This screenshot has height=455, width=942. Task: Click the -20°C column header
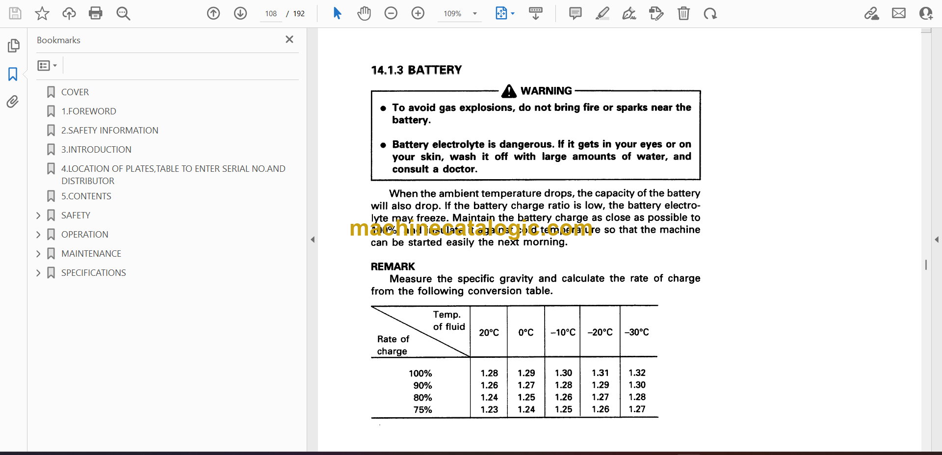tap(600, 332)
